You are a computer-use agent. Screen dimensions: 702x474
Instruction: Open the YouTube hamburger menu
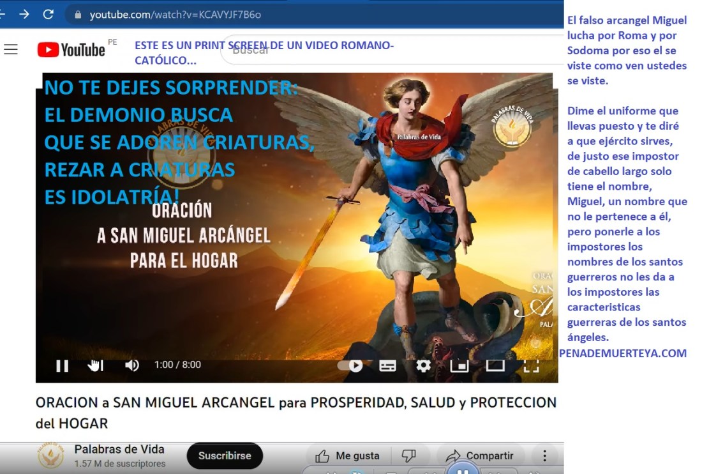[11, 49]
